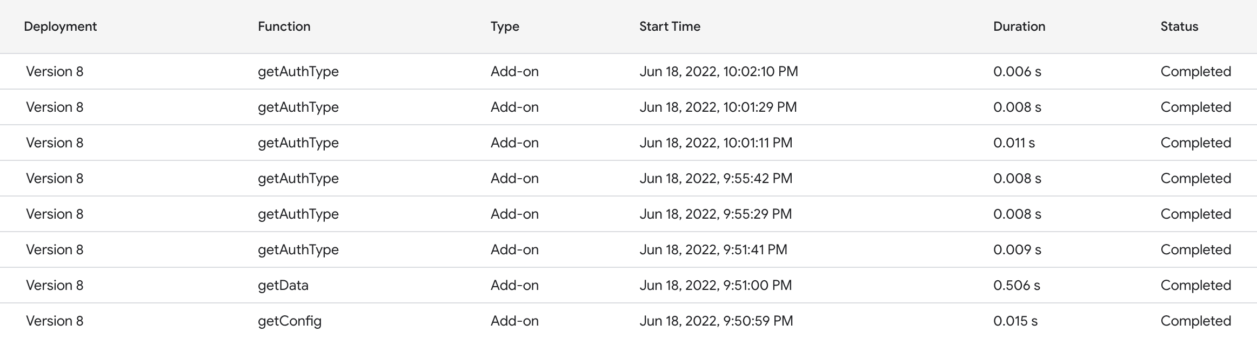
Task: Click the Deployment column header
Action: point(60,26)
